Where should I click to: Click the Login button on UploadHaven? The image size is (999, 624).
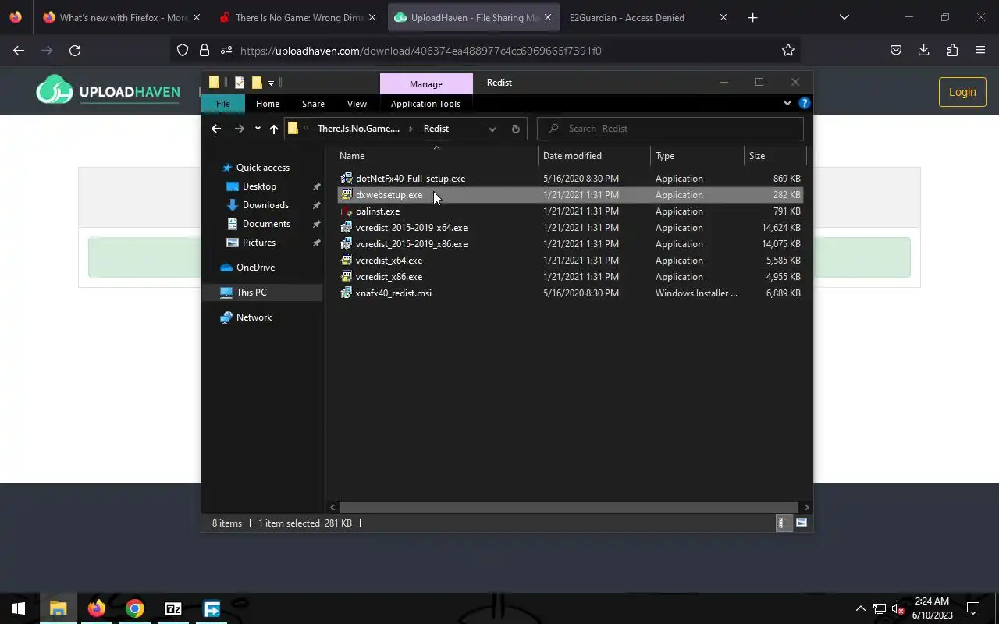click(962, 92)
